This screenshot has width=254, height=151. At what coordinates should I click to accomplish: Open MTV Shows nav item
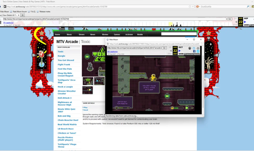[82, 35]
